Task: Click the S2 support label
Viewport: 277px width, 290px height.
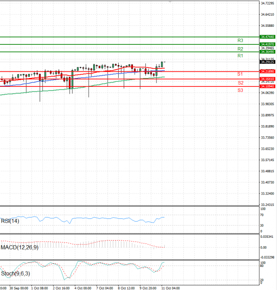Action: point(241,83)
